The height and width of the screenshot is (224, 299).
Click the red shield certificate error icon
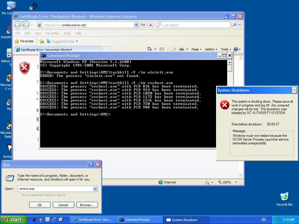(x=25, y=68)
